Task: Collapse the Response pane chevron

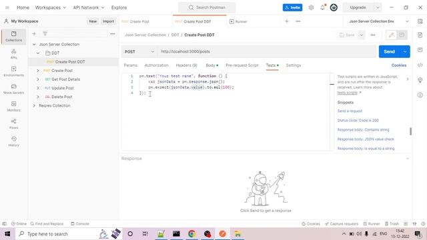Action: tap(408, 159)
